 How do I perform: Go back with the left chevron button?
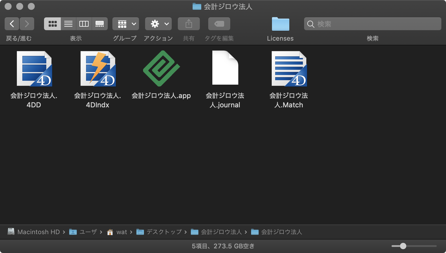coord(12,24)
